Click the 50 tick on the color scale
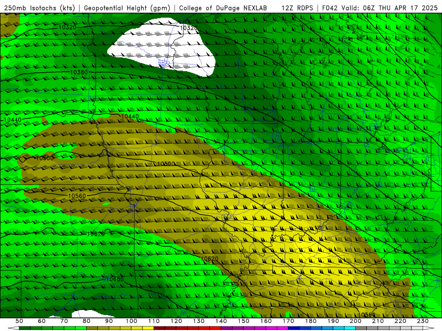This screenshot has height=331, width=442. pyautogui.click(x=19, y=321)
